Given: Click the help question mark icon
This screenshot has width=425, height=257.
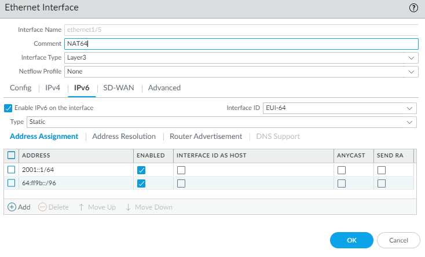Looking at the screenshot, I should 413,8.
